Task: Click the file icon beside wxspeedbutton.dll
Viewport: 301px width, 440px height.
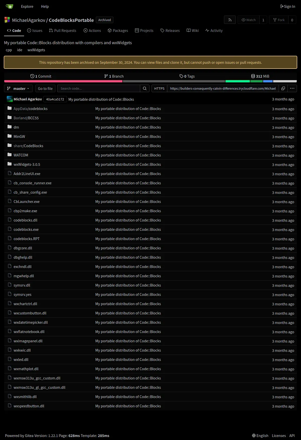Action: (x=10, y=406)
